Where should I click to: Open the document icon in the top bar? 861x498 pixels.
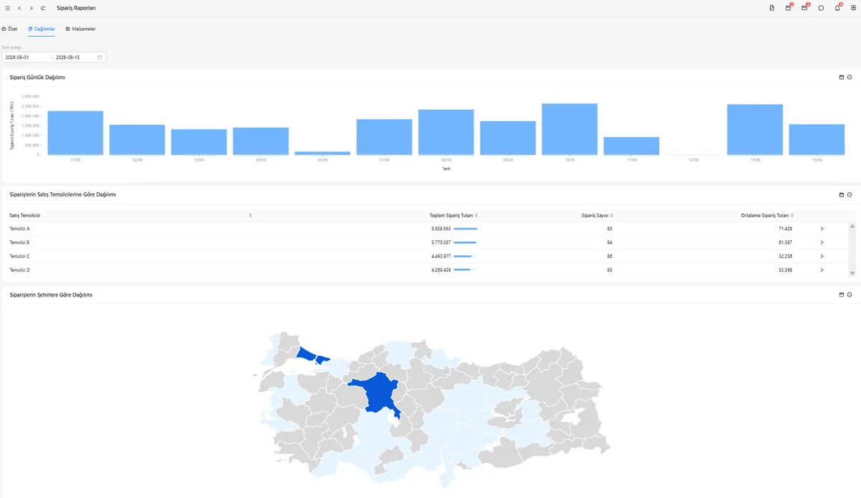772,8
